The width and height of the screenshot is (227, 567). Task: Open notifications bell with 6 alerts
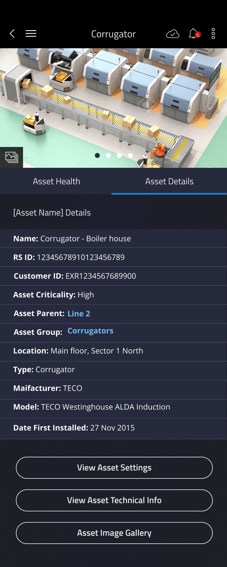pyautogui.click(x=194, y=34)
